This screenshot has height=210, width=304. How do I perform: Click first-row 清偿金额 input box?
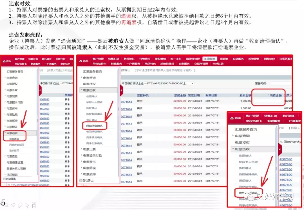point(268,101)
